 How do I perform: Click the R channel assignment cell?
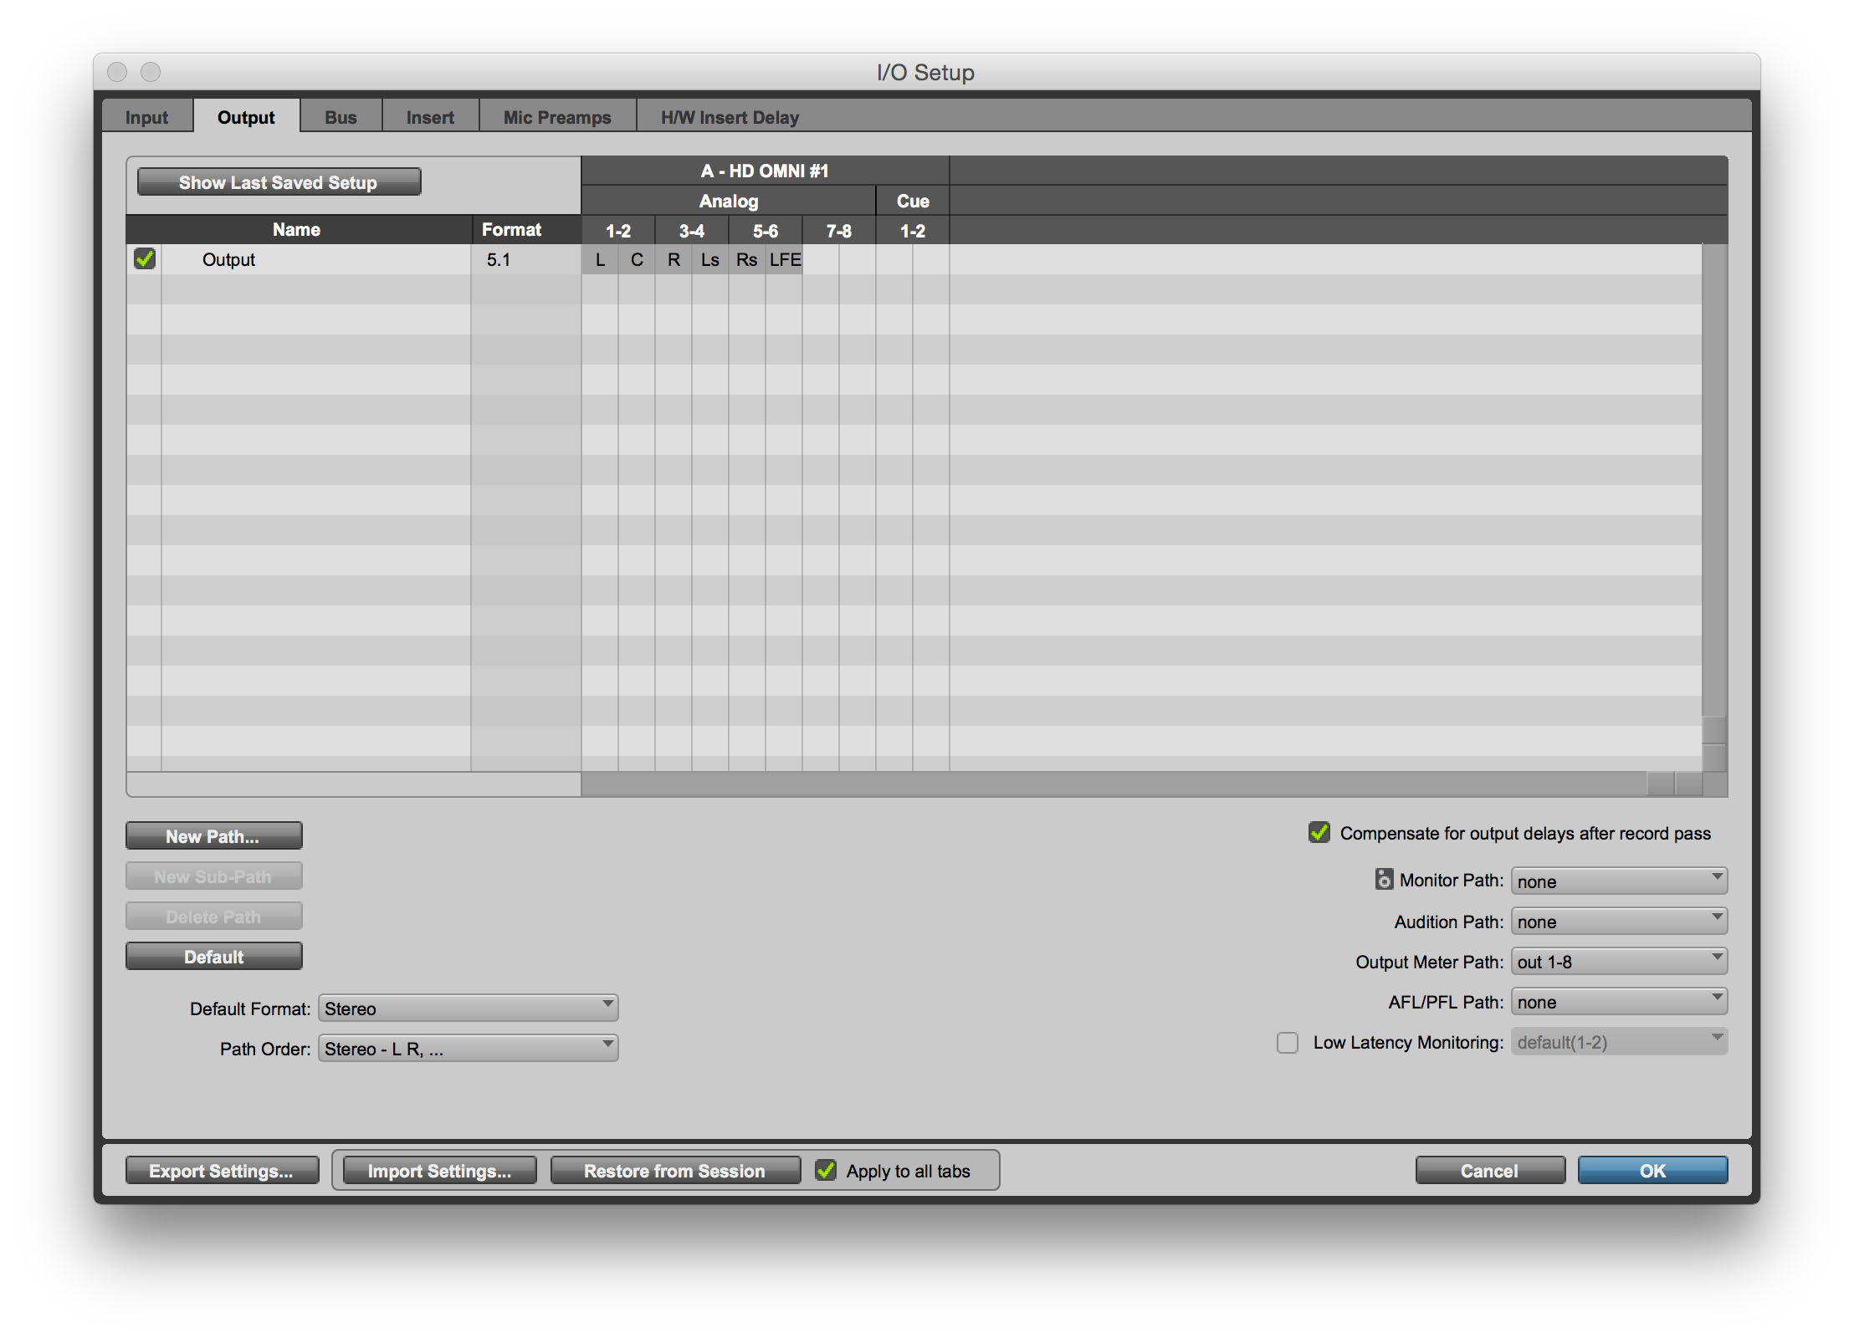point(673,259)
